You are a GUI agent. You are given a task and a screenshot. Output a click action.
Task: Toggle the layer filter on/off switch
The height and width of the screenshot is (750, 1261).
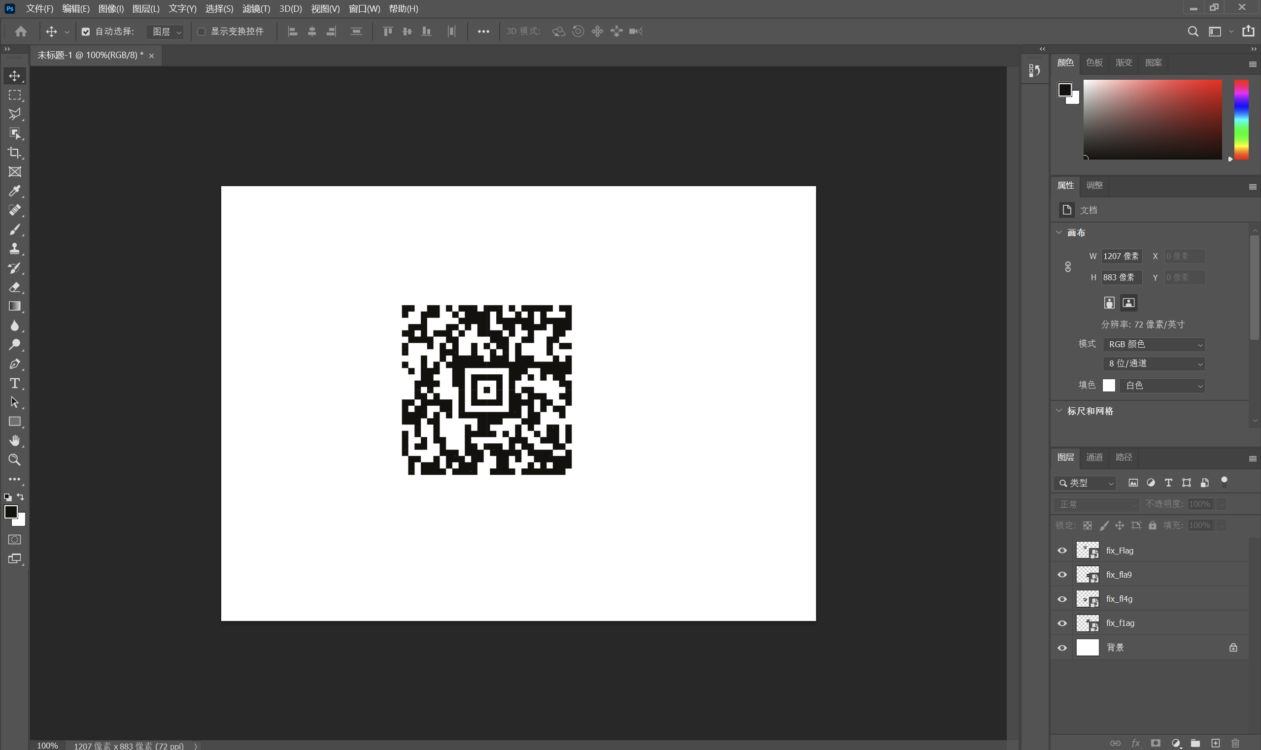tap(1224, 482)
